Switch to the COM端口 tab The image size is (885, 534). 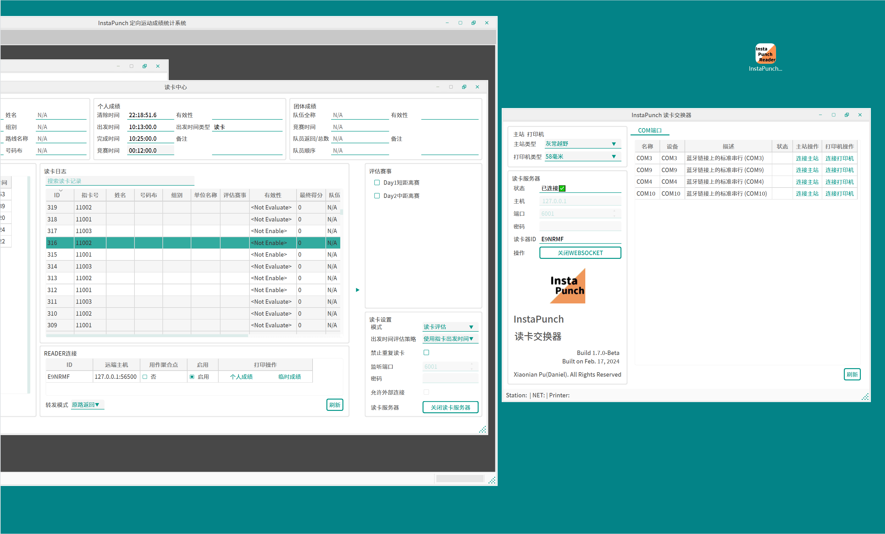tap(649, 130)
